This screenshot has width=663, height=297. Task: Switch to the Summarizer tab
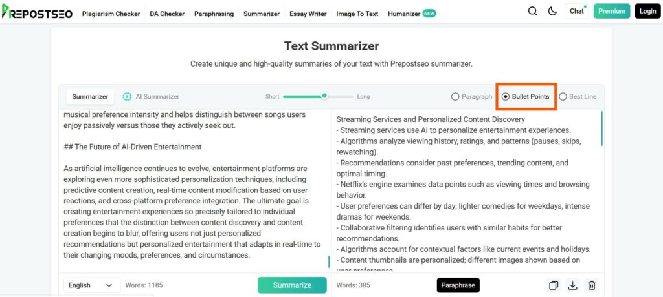point(90,97)
